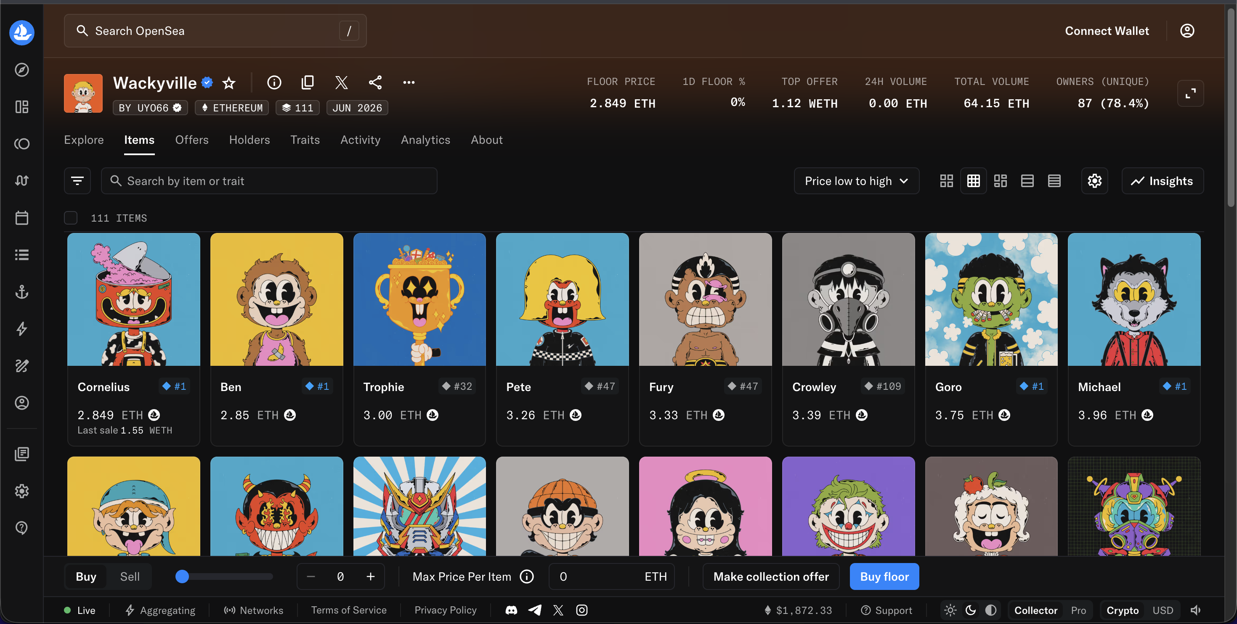Open the help question mark sidebar icon
This screenshot has height=624, width=1237.
pyautogui.click(x=21, y=528)
